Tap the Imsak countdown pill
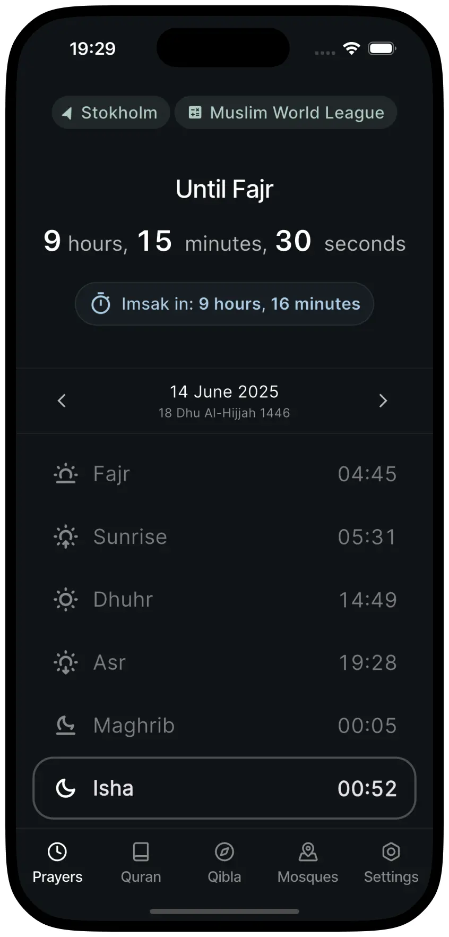This screenshot has width=449, height=937. [x=225, y=304]
